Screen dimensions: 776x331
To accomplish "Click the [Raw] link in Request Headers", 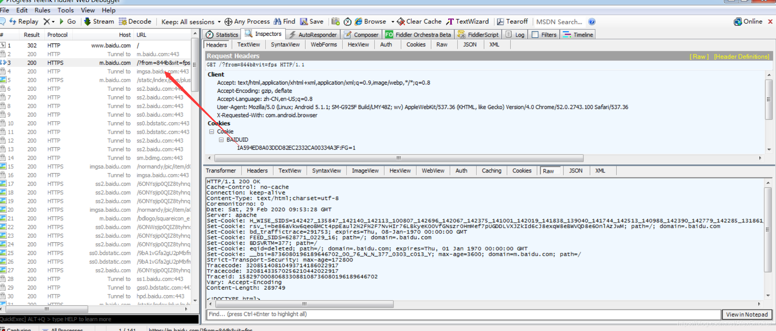I will click(699, 57).
